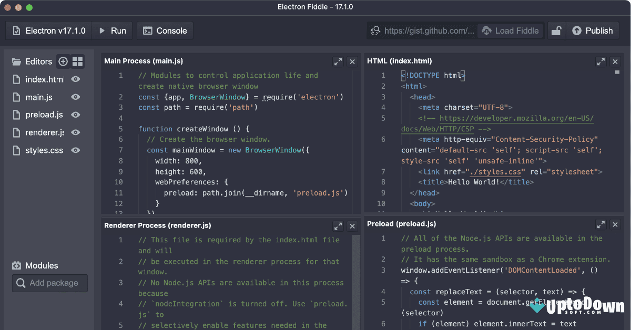Image resolution: width=631 pixels, height=330 pixels.
Task: Click Load Fiddle
Action: click(x=511, y=30)
